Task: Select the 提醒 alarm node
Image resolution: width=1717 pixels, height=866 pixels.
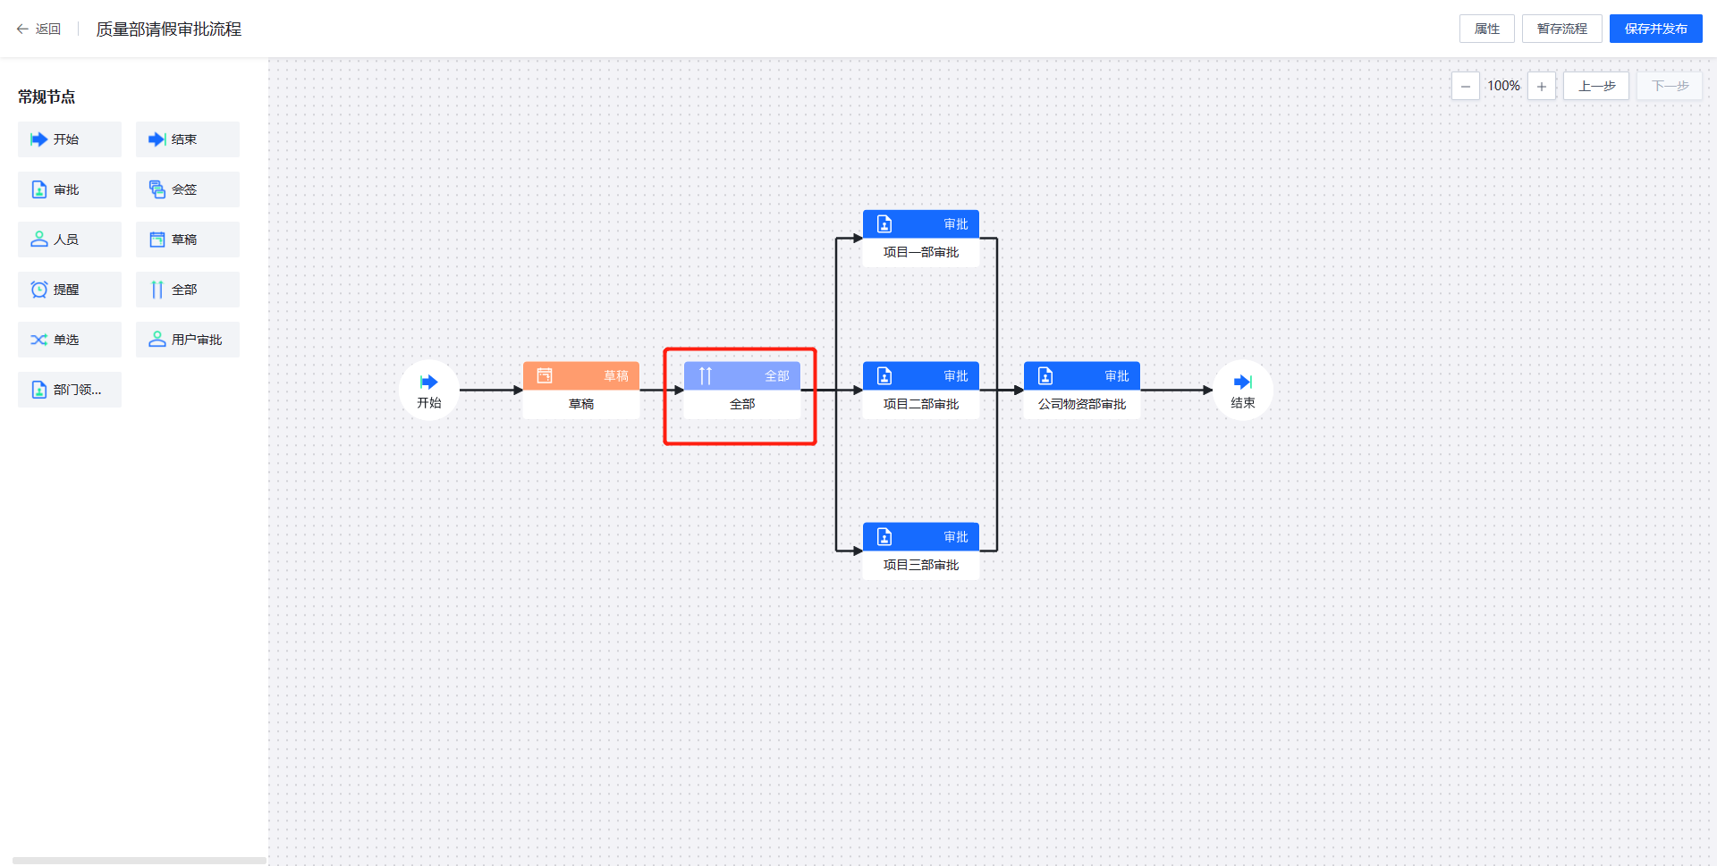Action: point(70,290)
